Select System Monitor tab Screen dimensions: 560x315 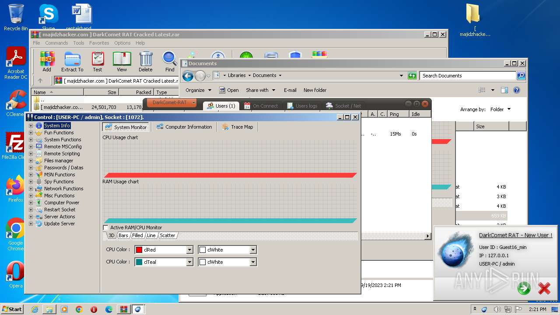(x=126, y=127)
